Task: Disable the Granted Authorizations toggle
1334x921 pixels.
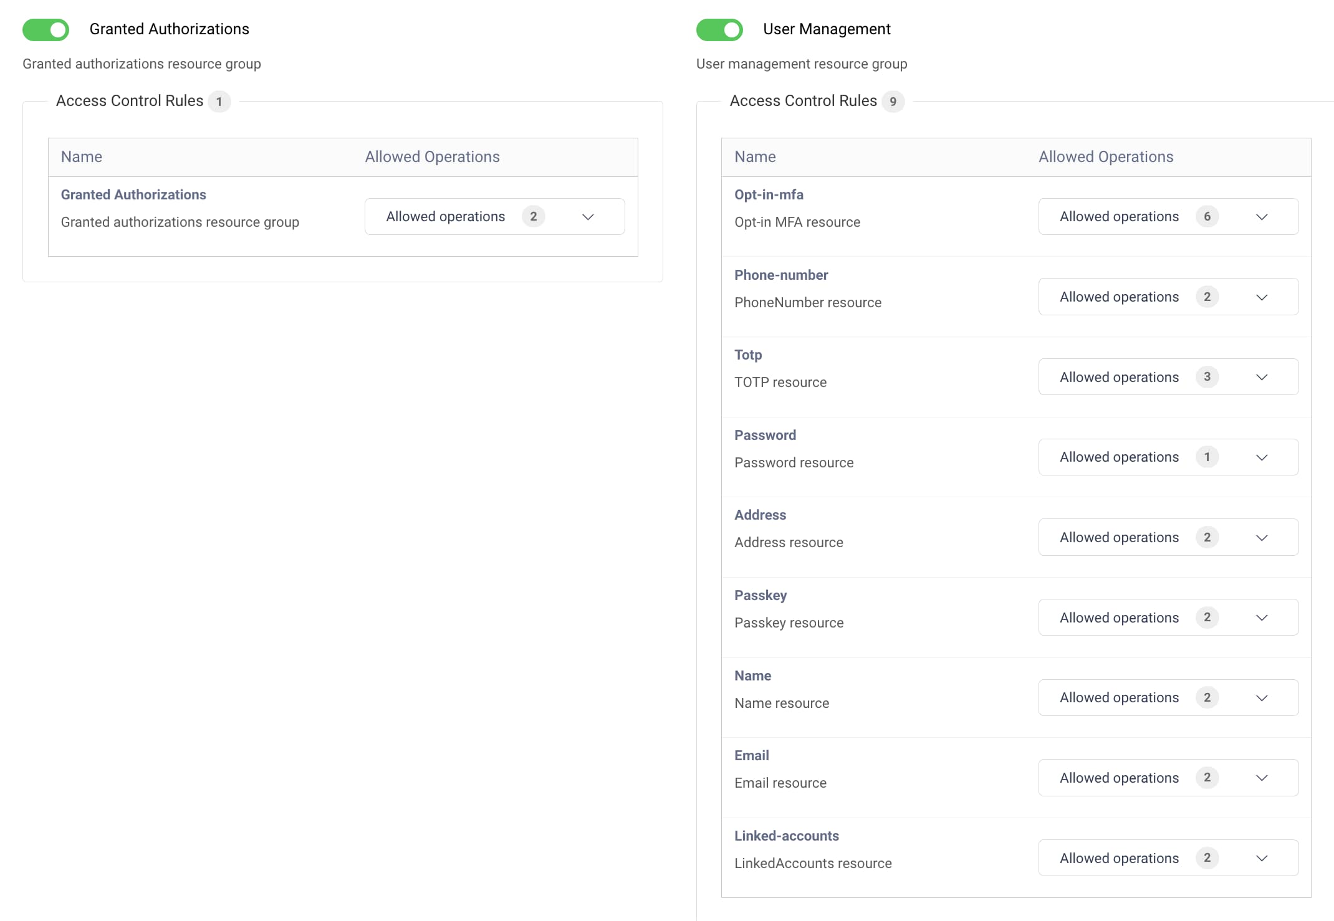Action: [46, 29]
